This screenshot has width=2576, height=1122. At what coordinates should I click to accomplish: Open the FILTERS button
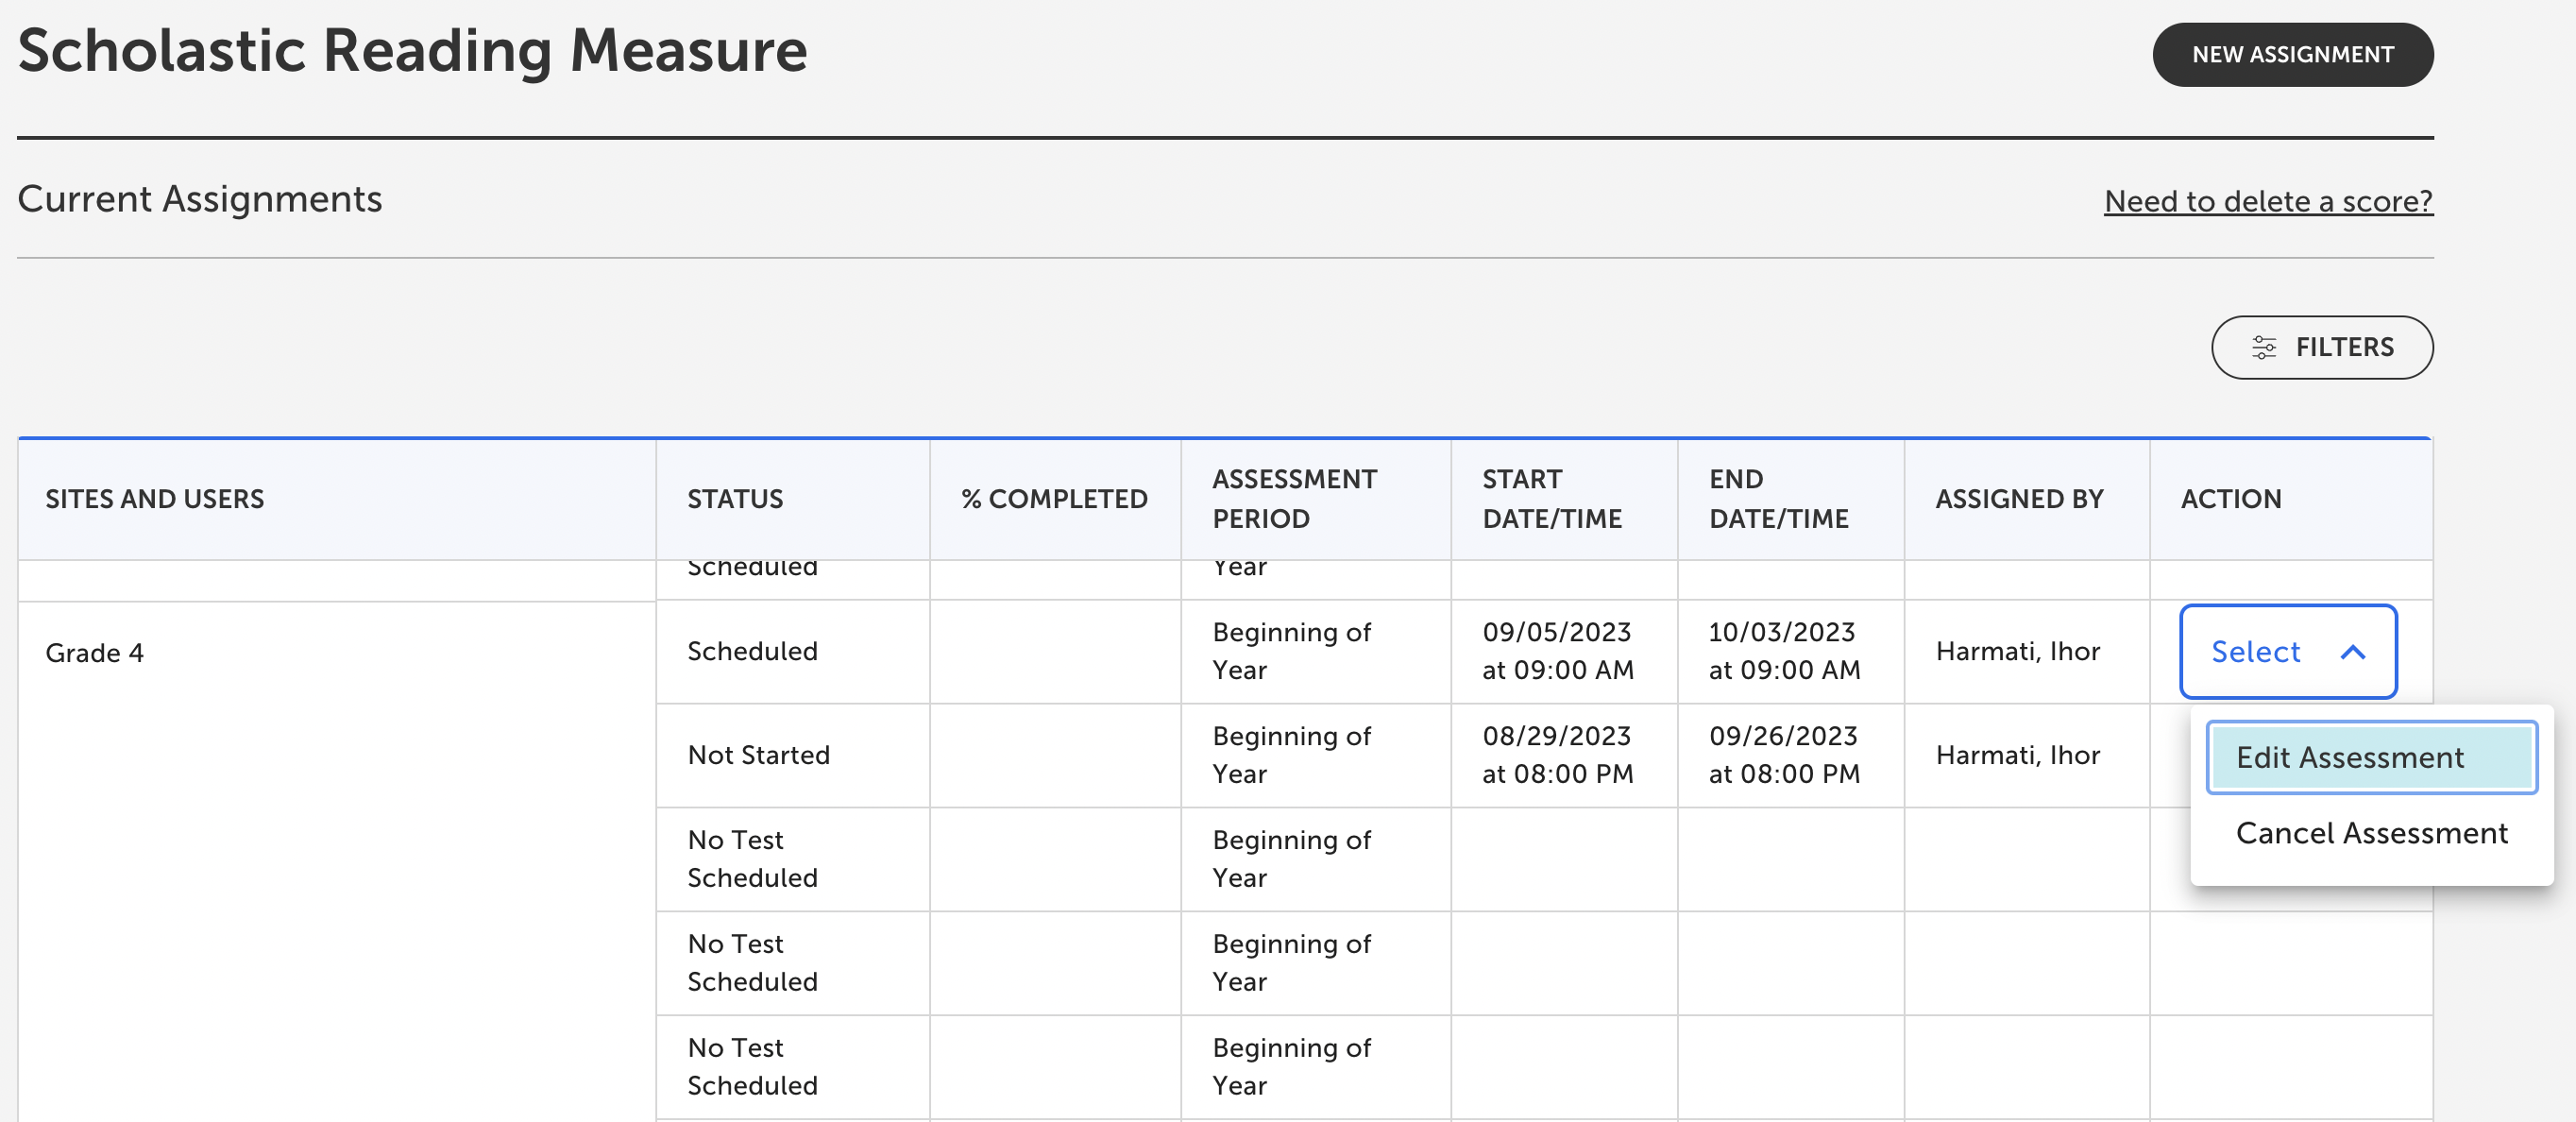(2322, 347)
